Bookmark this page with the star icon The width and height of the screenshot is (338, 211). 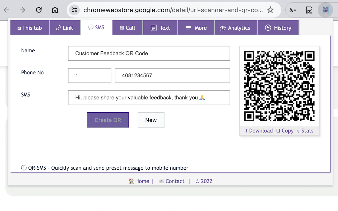[270, 10]
